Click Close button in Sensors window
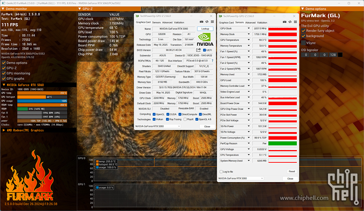364x211 pixels. pyautogui.click(x=290, y=179)
